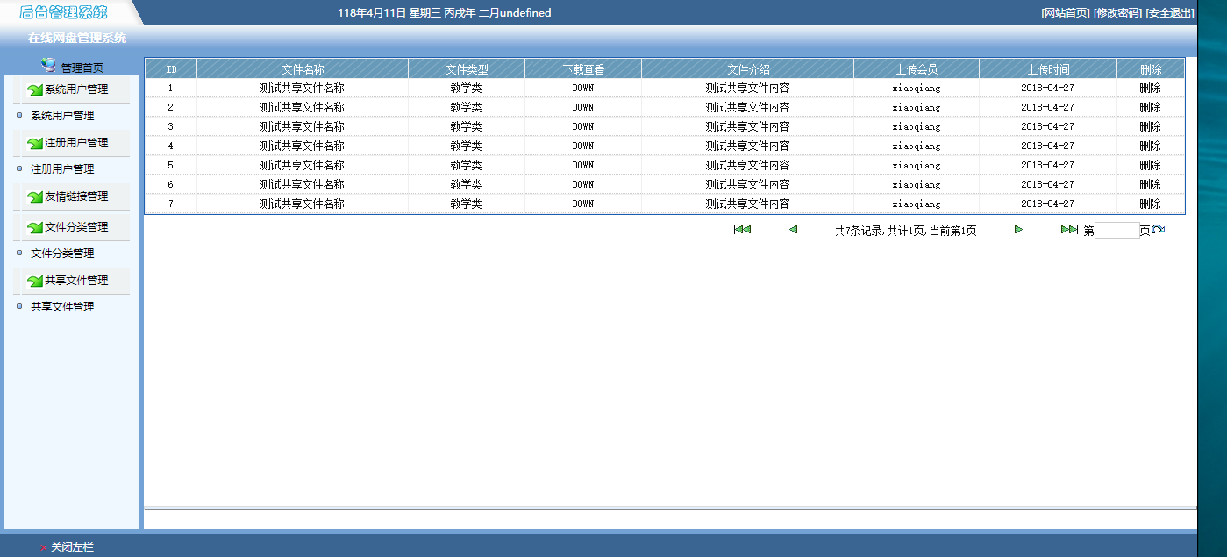Click the 修改密码 link

[1117, 13]
